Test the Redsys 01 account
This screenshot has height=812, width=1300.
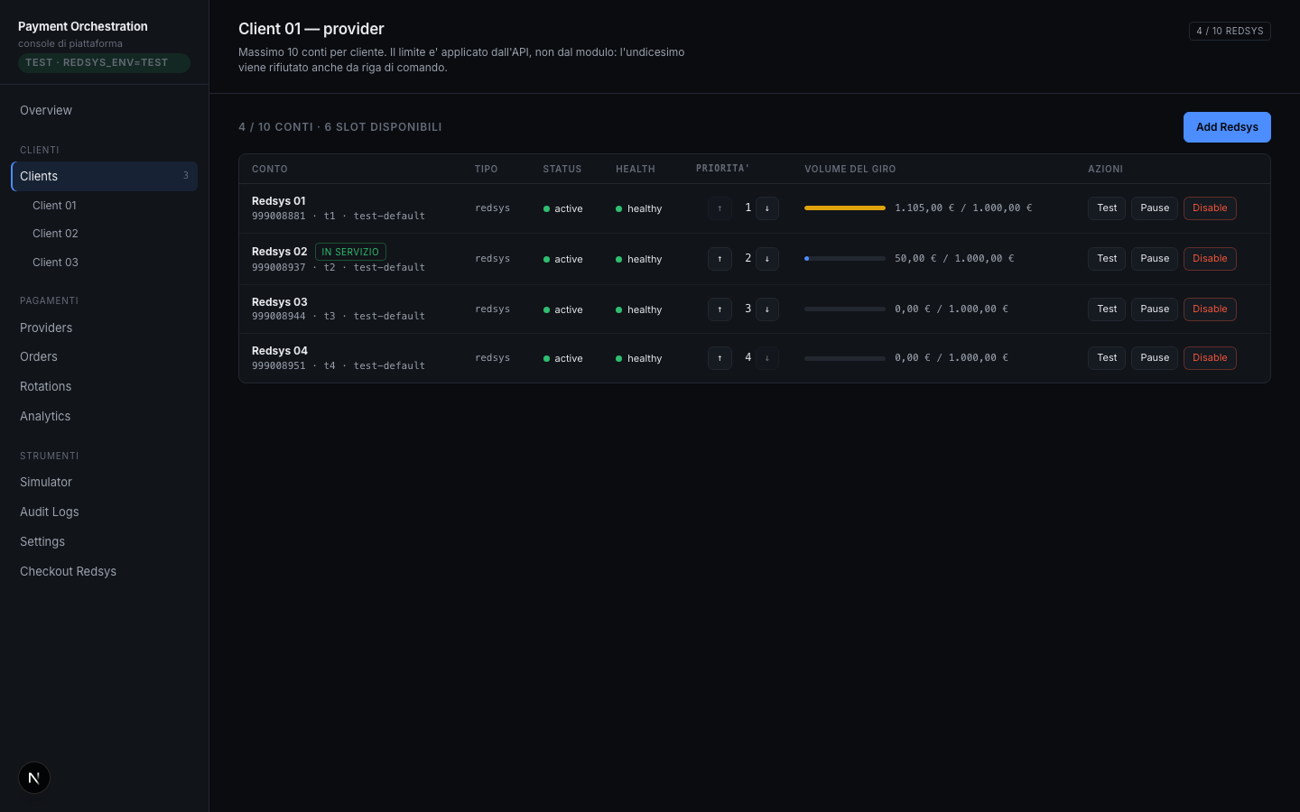(1107, 208)
